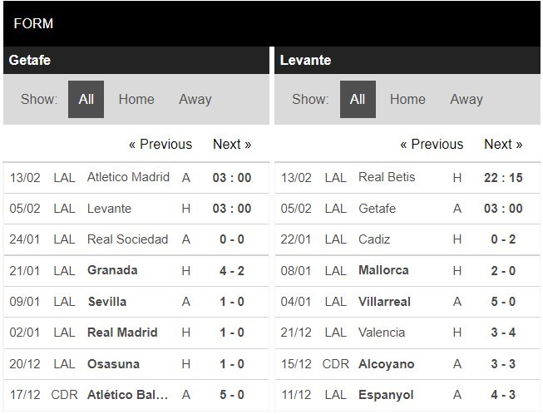Select the Alcoyano CDR match row

(386, 364)
